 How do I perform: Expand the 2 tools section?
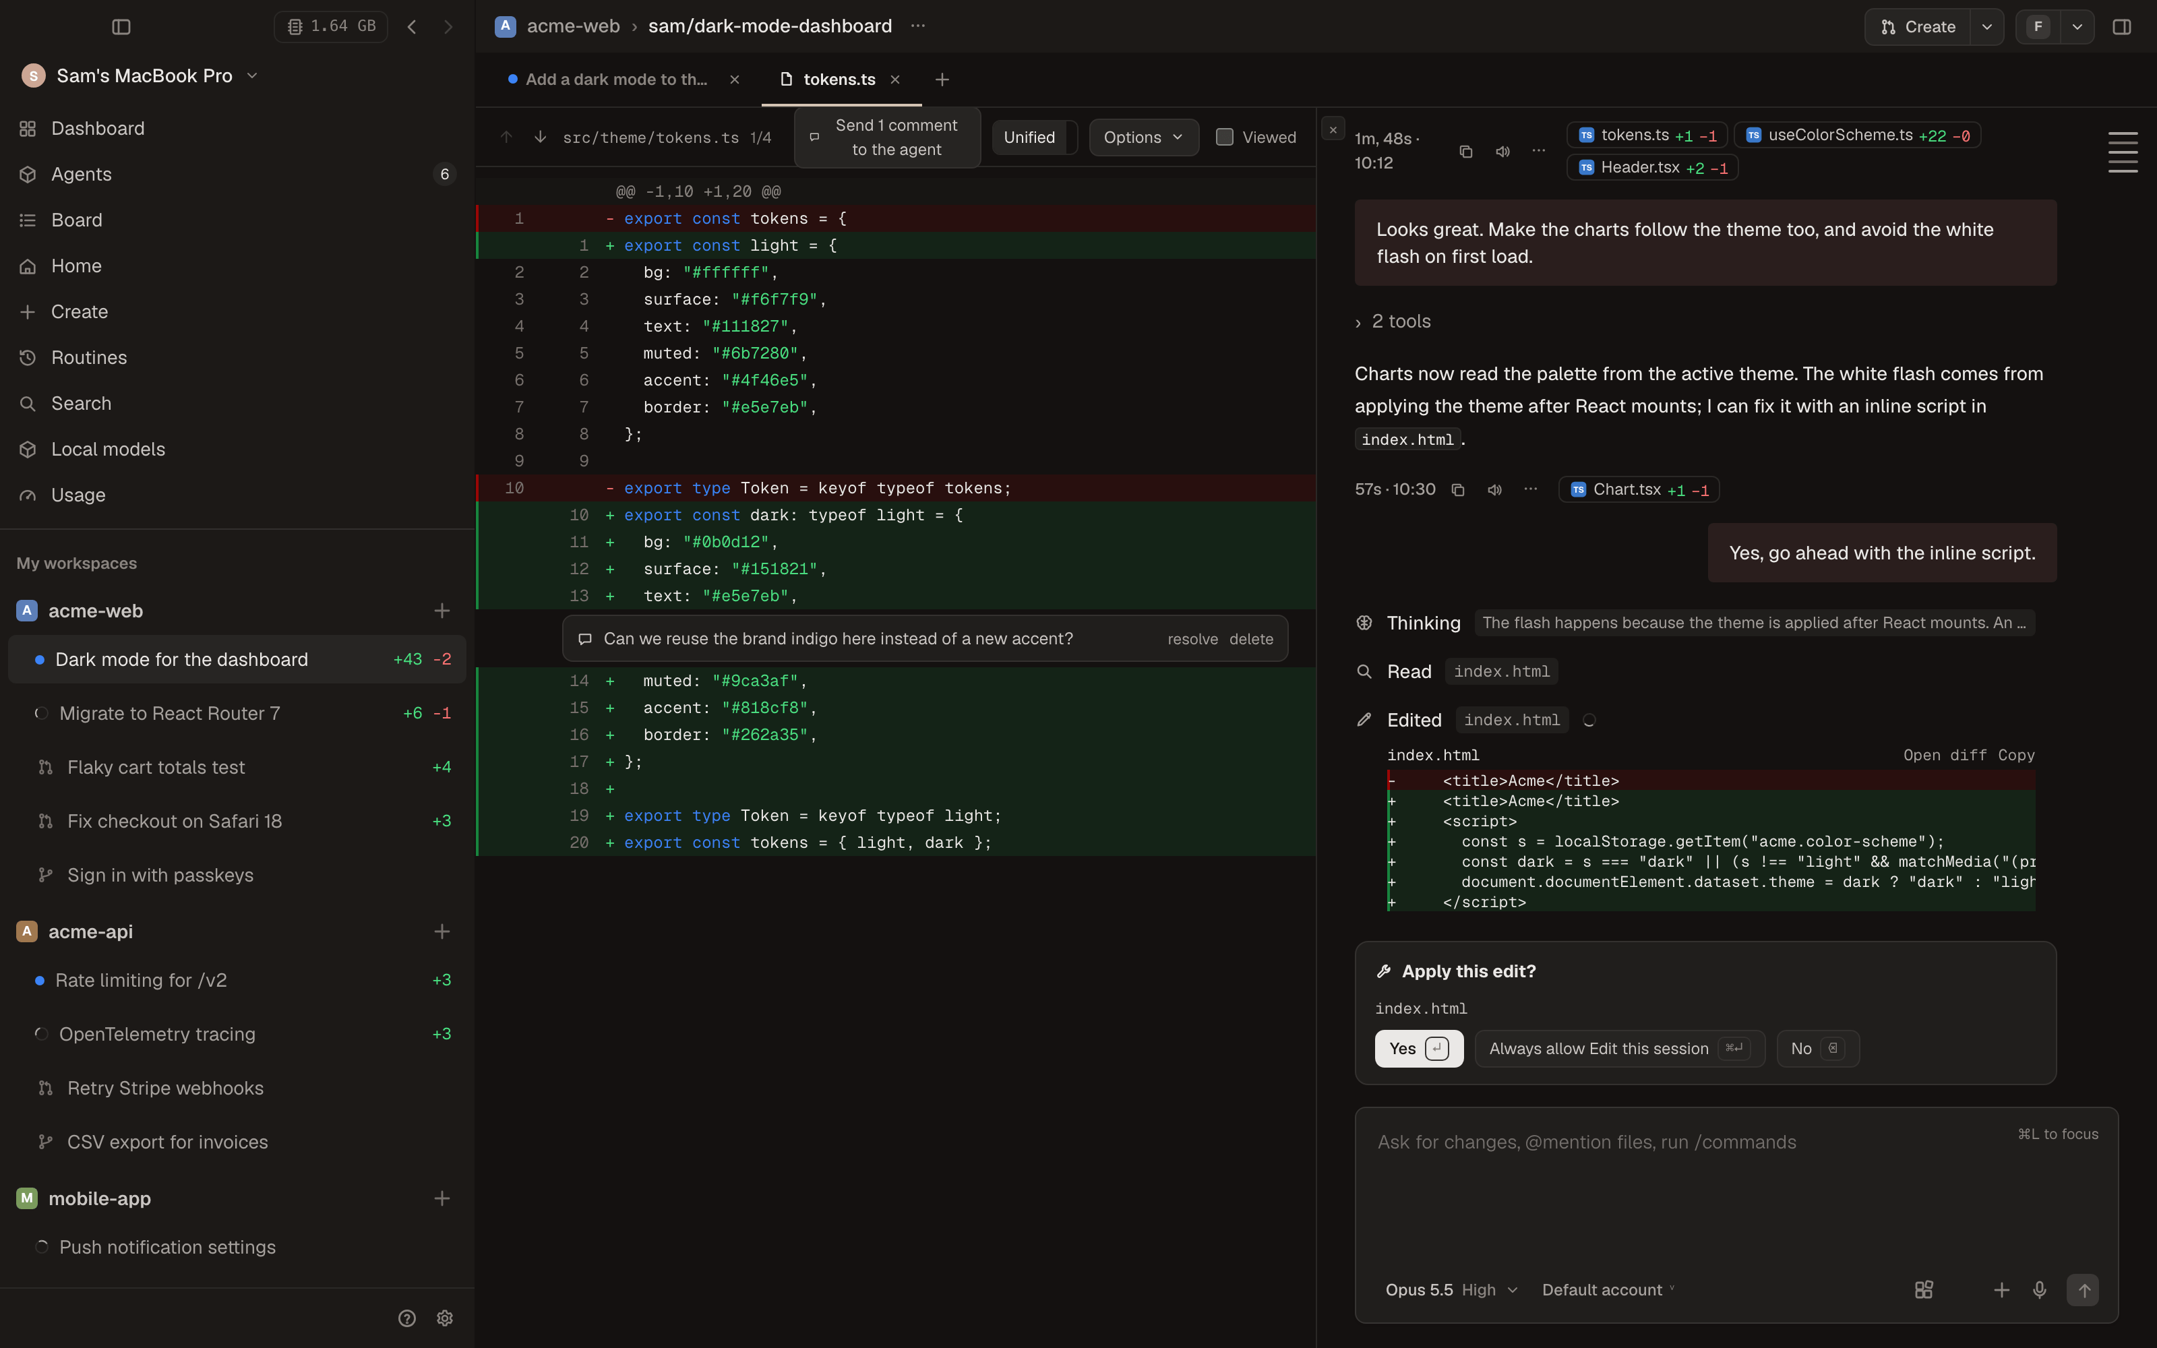click(1393, 322)
